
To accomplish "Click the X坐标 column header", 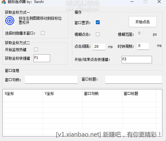I will [23, 94].
